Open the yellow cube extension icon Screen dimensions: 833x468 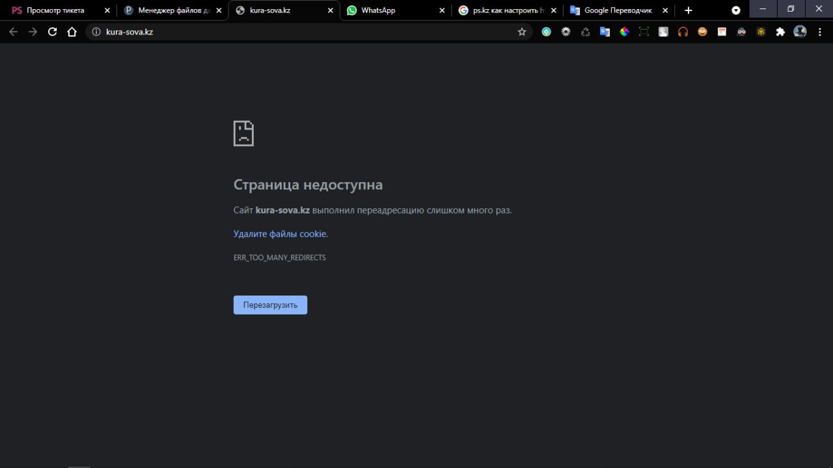point(761,31)
